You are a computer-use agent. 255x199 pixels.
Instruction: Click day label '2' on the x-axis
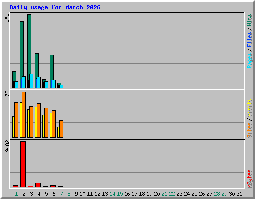(x=24, y=194)
